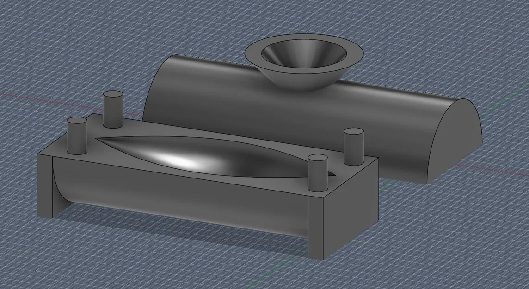Screen dimensions: 529x289
Task: Select the peg beside the half-cylinder's end face
Action: [354, 147]
